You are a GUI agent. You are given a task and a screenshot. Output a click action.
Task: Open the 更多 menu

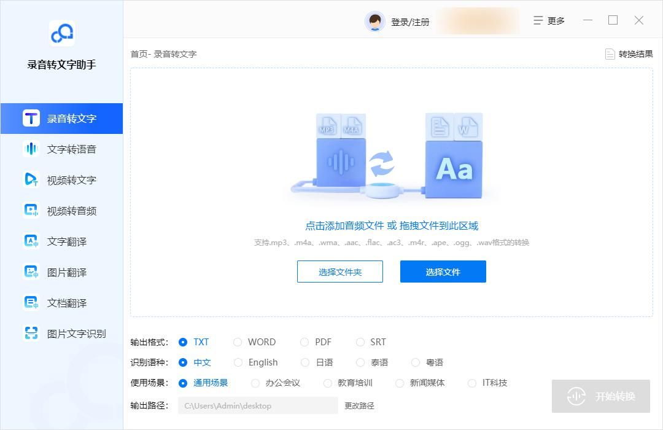[x=548, y=20]
